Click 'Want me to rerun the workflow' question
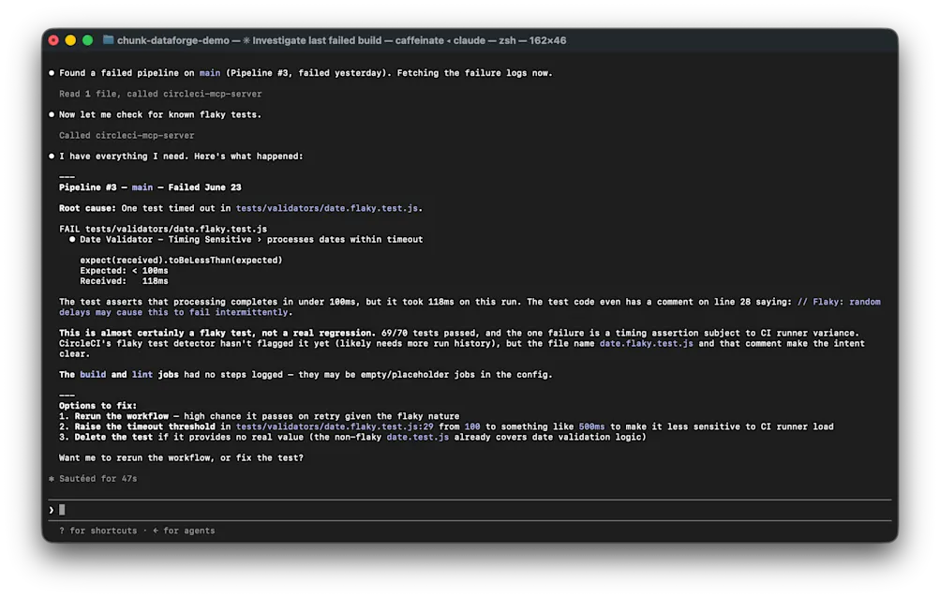The image size is (940, 598). point(181,457)
